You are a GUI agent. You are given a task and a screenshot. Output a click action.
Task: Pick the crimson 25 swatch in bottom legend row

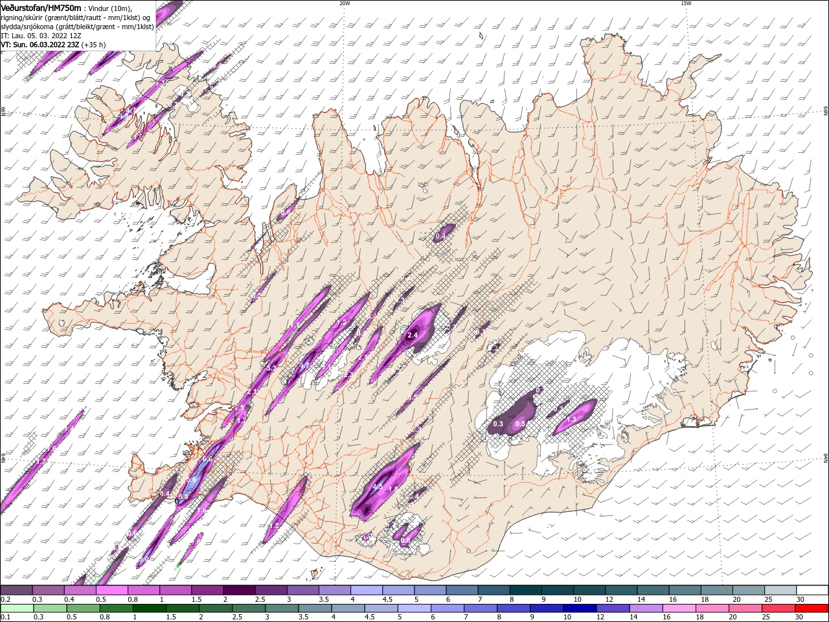778,608
